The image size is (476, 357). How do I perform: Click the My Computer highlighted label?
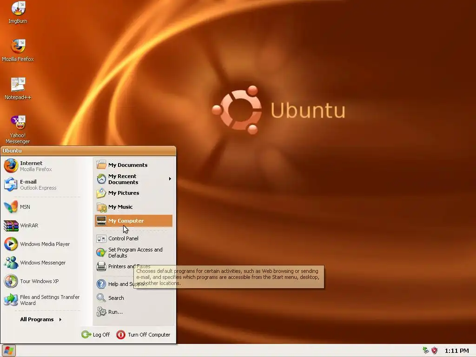[126, 221]
